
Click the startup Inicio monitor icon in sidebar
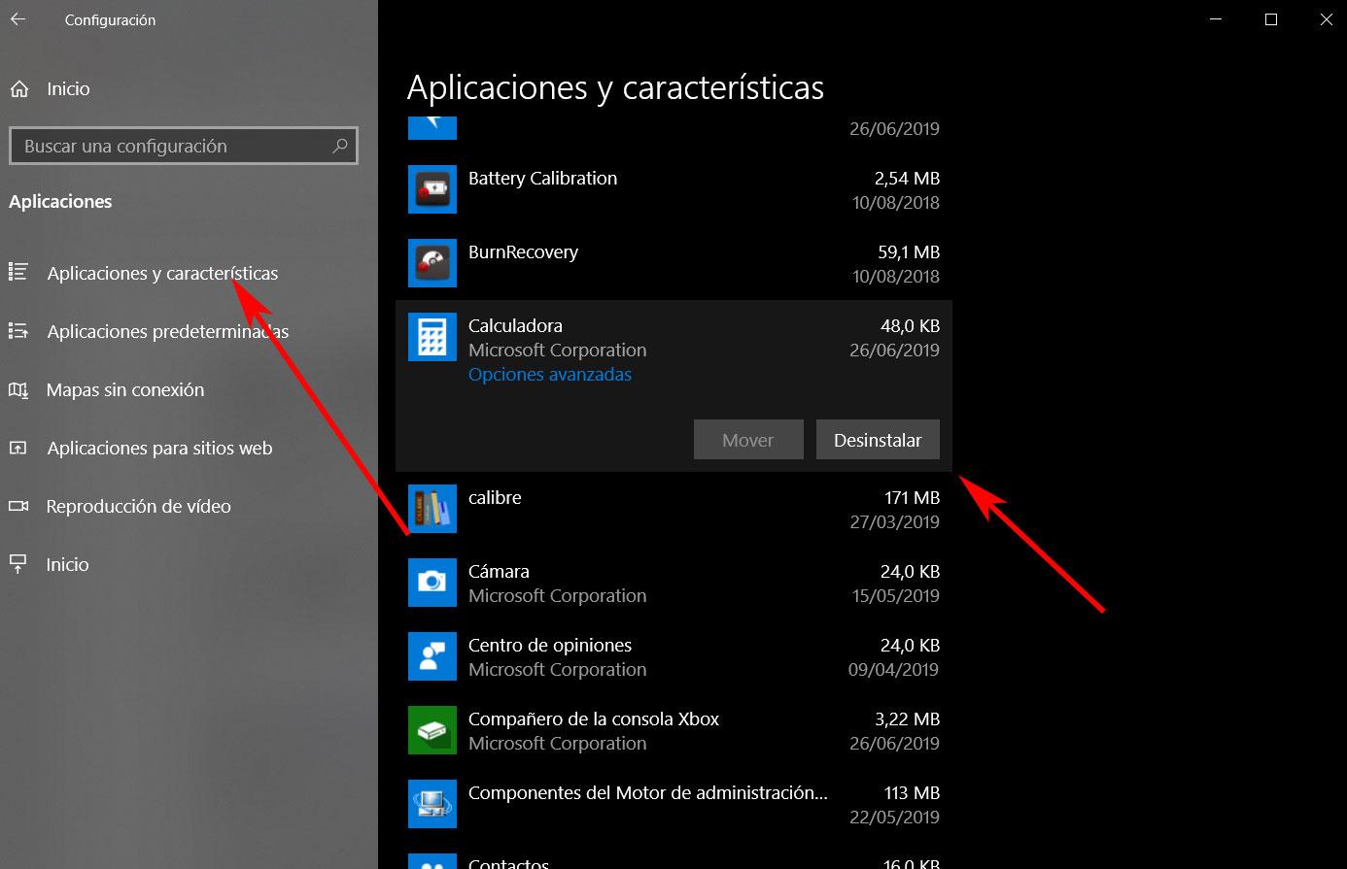17,563
